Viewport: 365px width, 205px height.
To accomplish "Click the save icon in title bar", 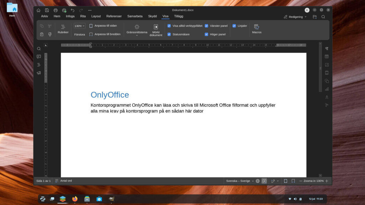I will coord(47,10).
